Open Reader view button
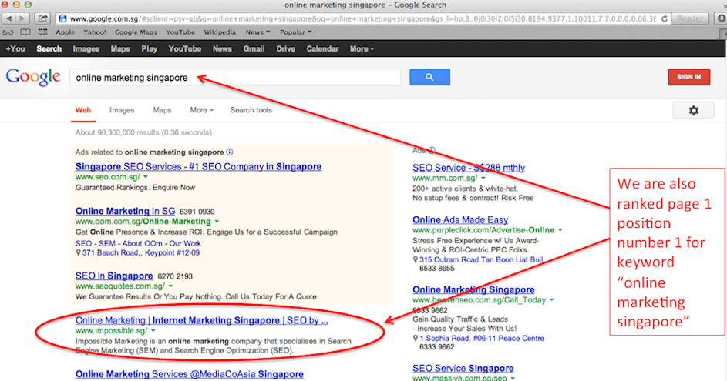 pos(690,18)
